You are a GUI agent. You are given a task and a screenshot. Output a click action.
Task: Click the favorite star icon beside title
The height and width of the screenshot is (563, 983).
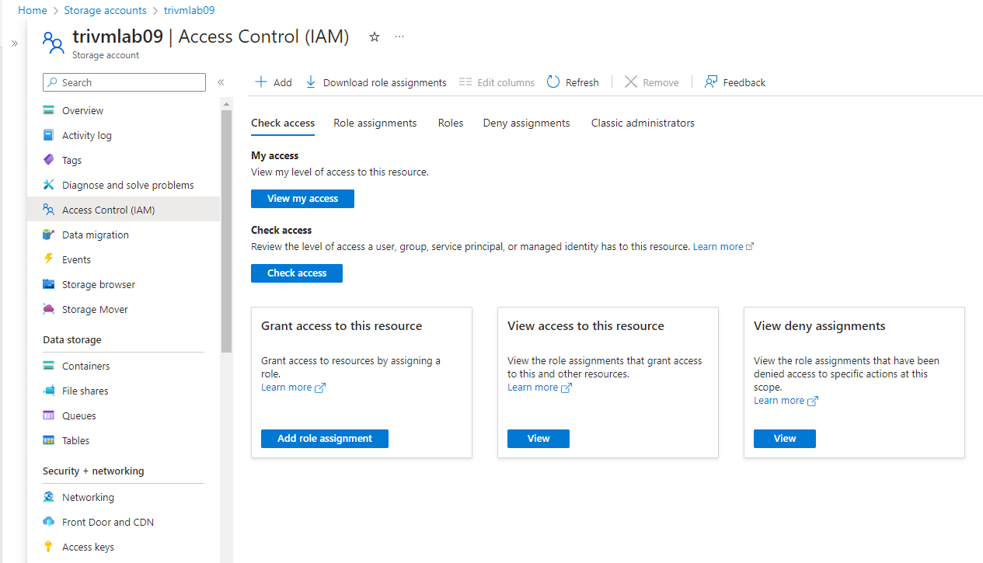pyautogui.click(x=374, y=36)
